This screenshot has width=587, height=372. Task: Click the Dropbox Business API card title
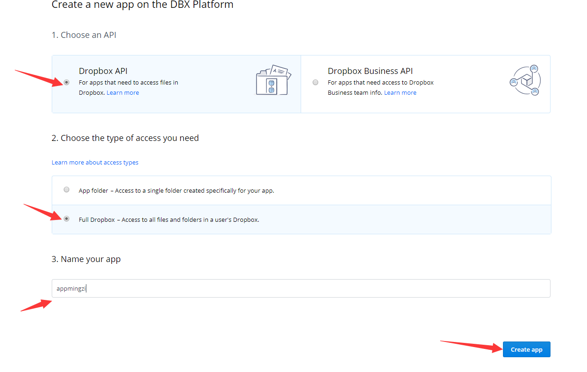coord(370,71)
